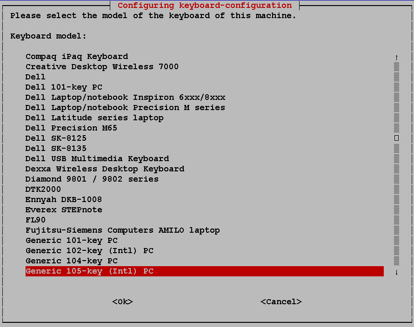Select Dexxa Wireless Desktop Keyboard
Image resolution: width=414 pixels, height=327 pixels.
[105, 169]
